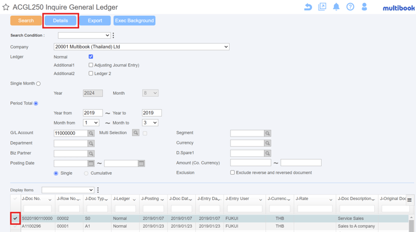
Task: Click the Year from input field
Action: pyautogui.click(x=93, y=113)
